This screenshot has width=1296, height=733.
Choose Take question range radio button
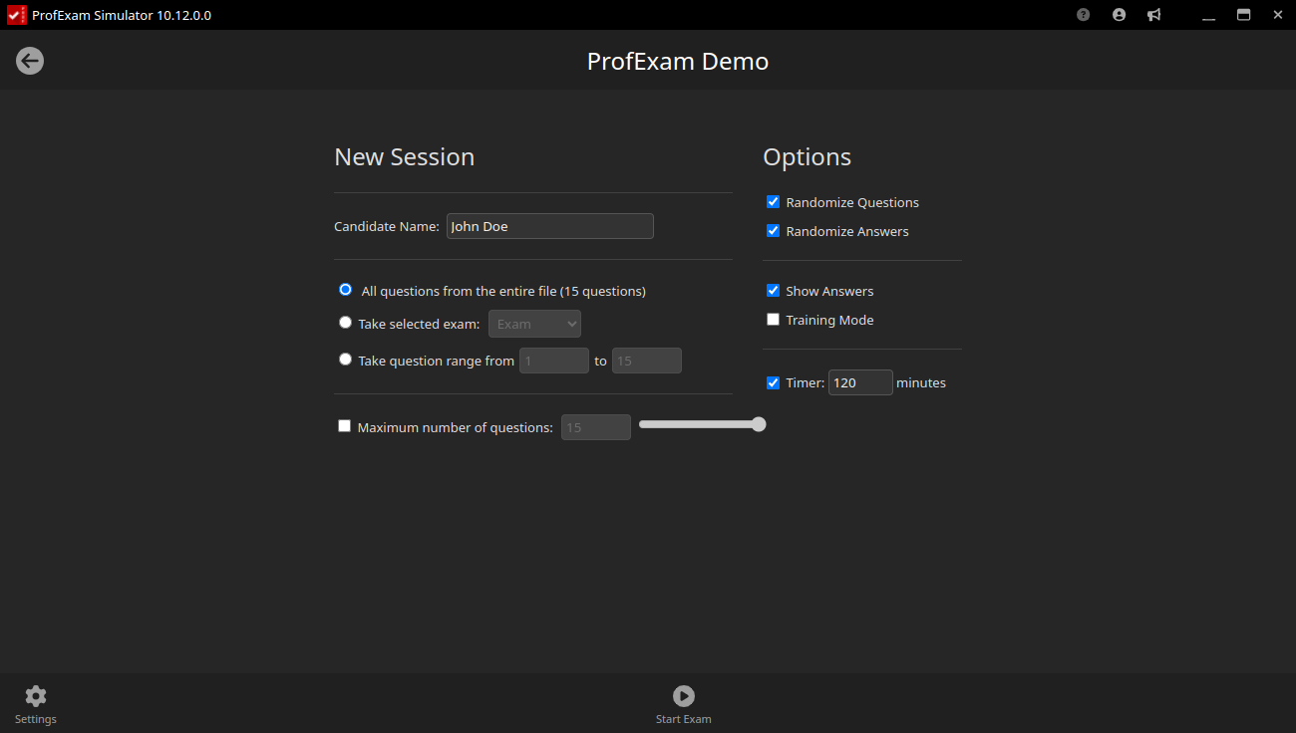pos(346,360)
